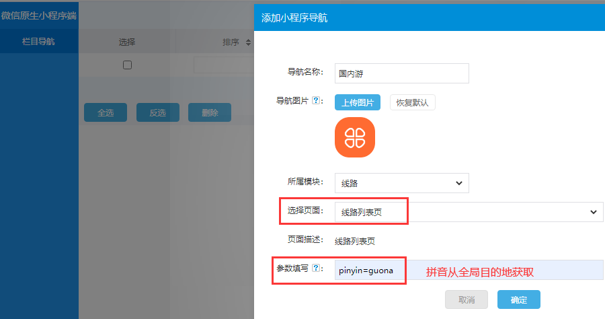Expand the 选择页面 dropdown showing 线路列表页
Screen dimensions: 605x319
469,212
